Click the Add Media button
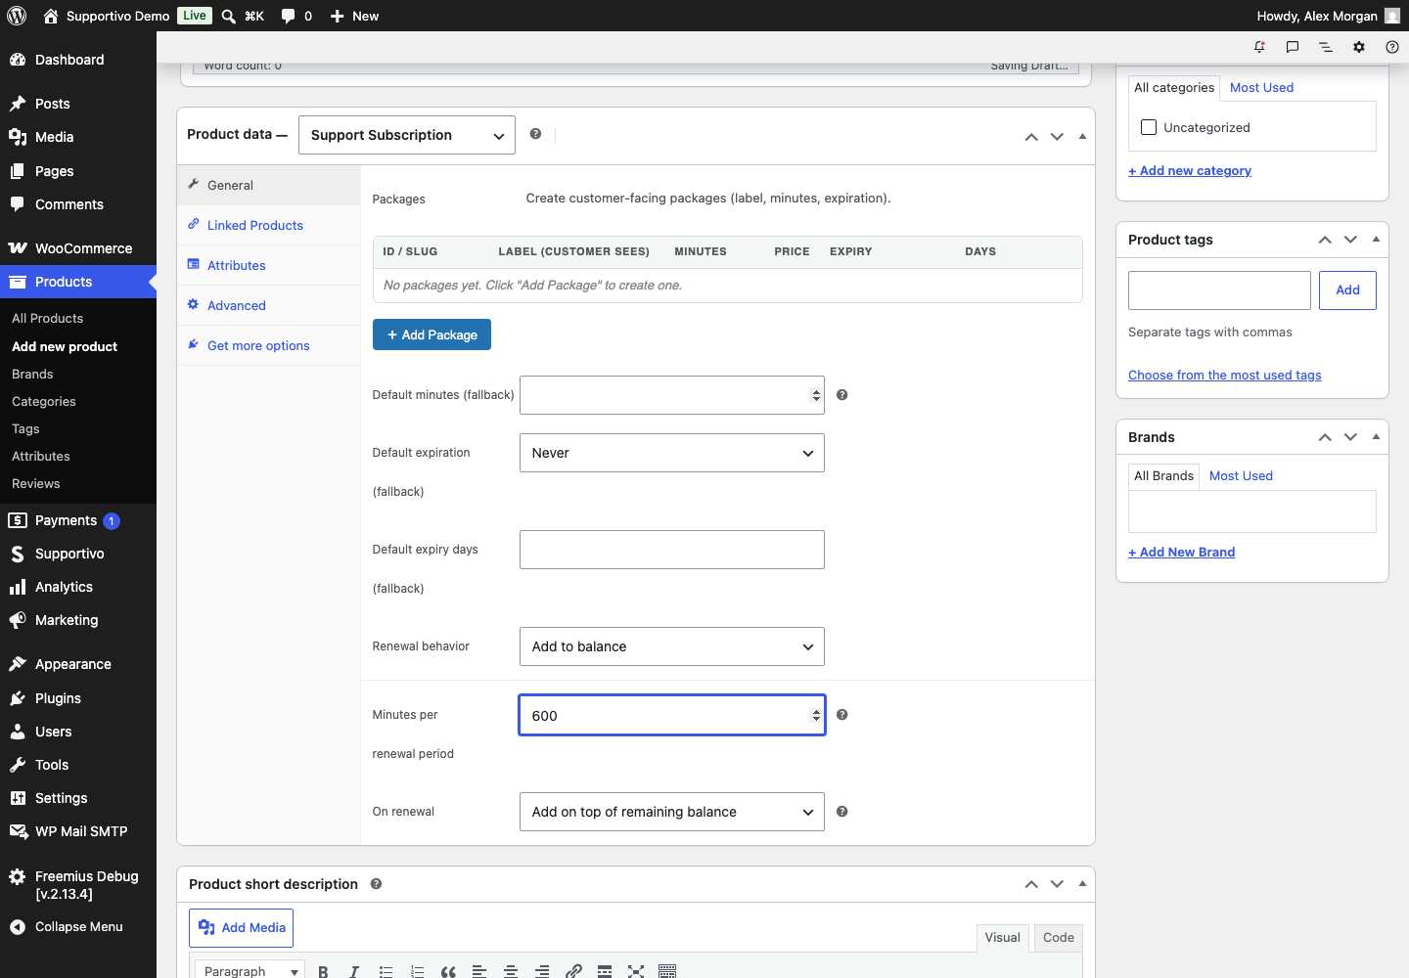This screenshot has width=1409, height=978. tap(241, 928)
